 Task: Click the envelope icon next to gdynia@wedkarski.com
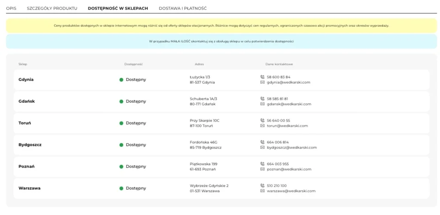pos(263,82)
